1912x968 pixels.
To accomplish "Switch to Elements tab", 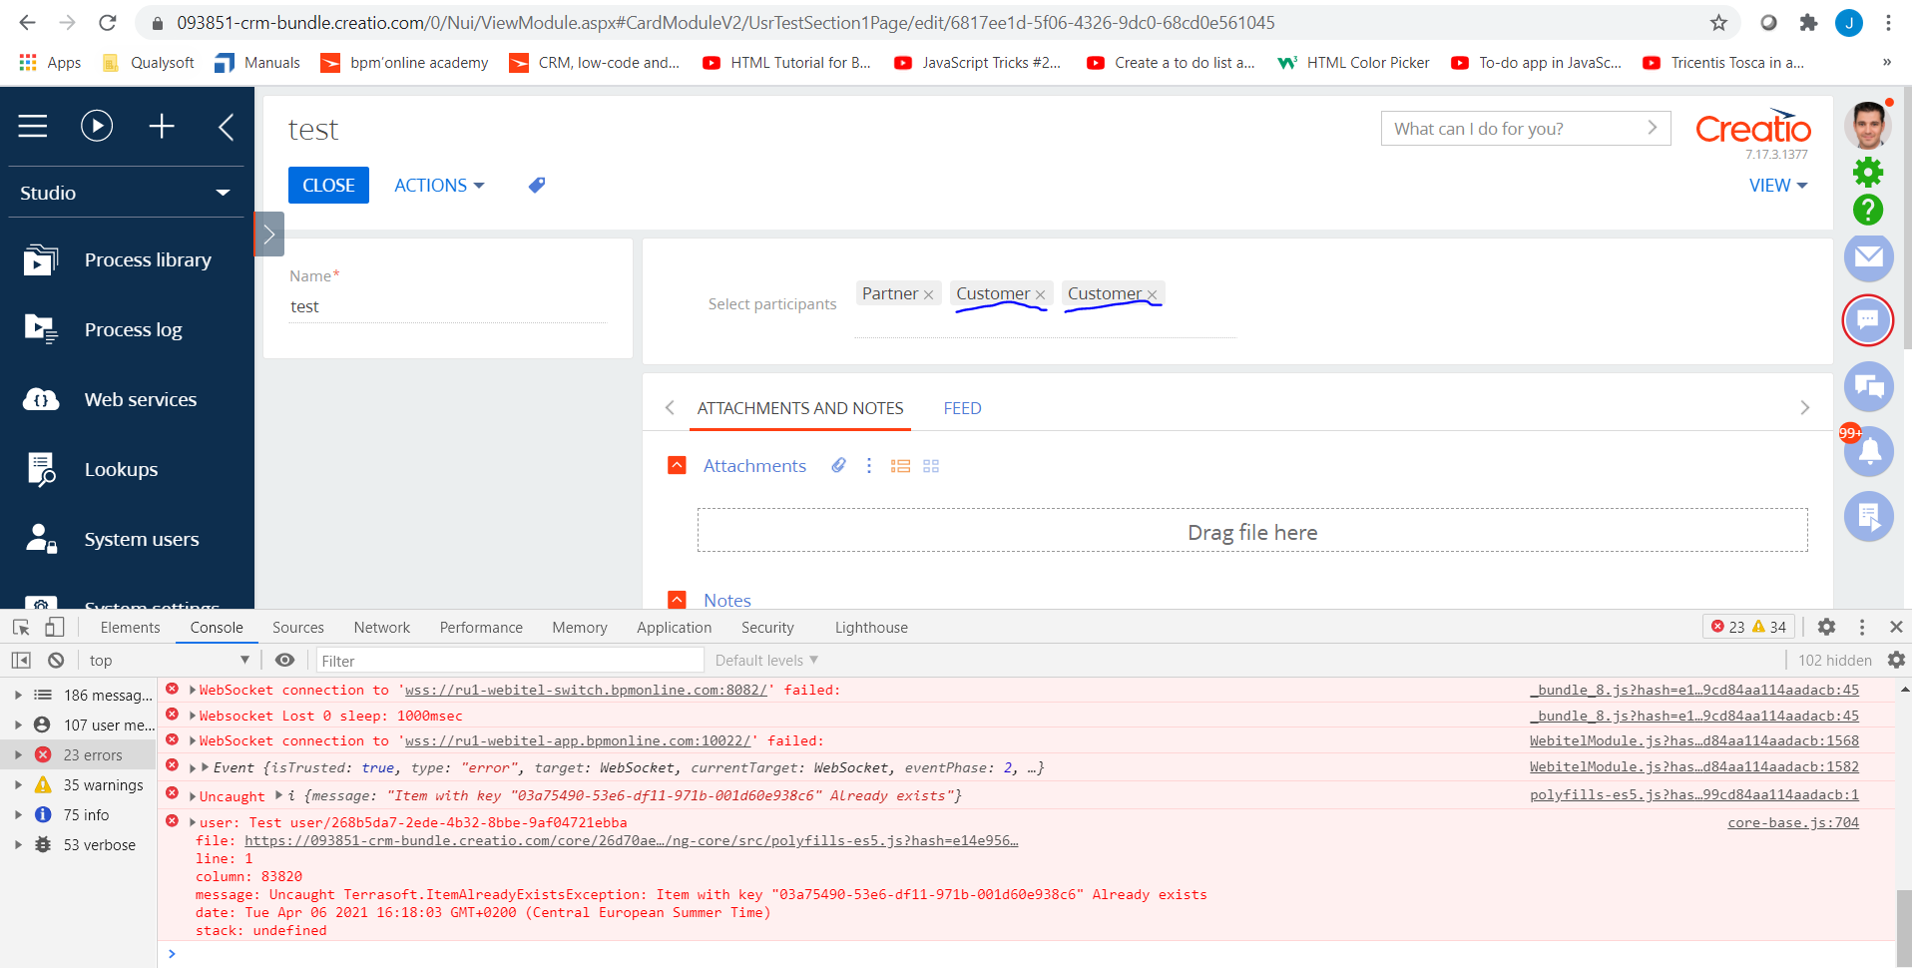I will pyautogui.click(x=130, y=627).
